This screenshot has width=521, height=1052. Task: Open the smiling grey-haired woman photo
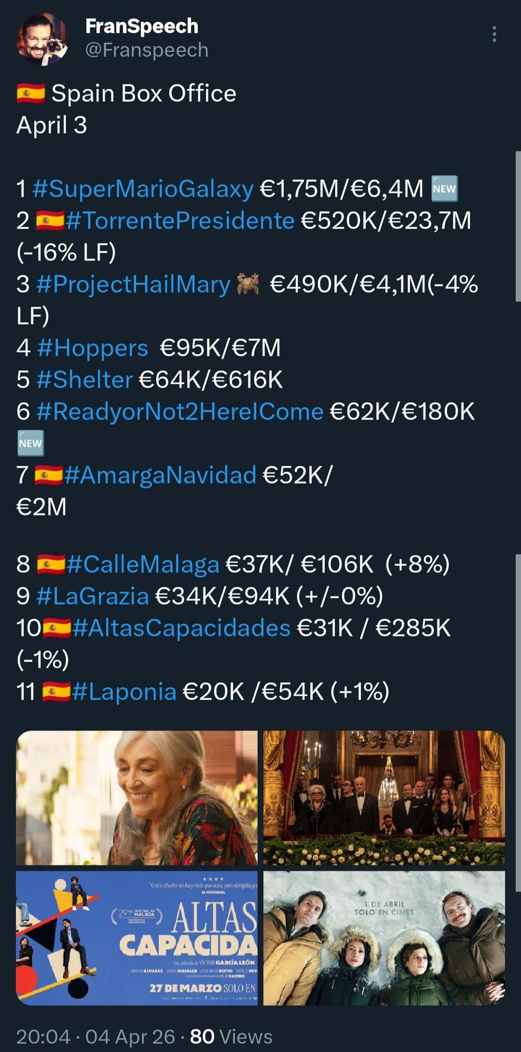(137, 798)
